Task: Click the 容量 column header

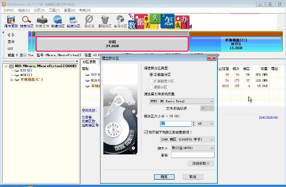Action: pos(264,69)
